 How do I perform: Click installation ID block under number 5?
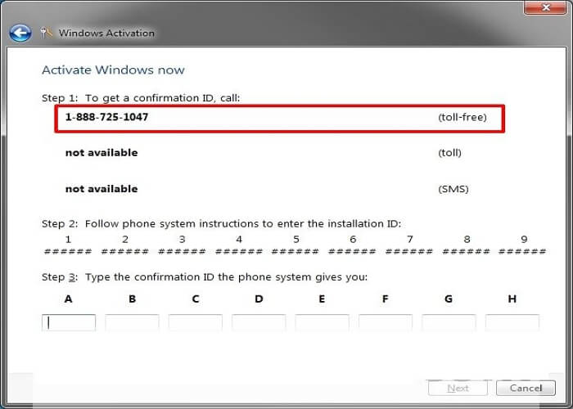click(x=296, y=252)
